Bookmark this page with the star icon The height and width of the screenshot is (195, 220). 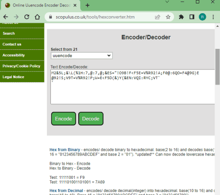tap(168, 17)
